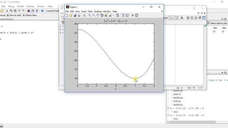Image resolution: width=228 pixels, height=128 pixels.
Task: Click the What's New shortcut
Action: (30, 15)
